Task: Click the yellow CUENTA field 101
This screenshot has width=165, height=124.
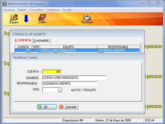Action: pyautogui.click(x=52, y=72)
